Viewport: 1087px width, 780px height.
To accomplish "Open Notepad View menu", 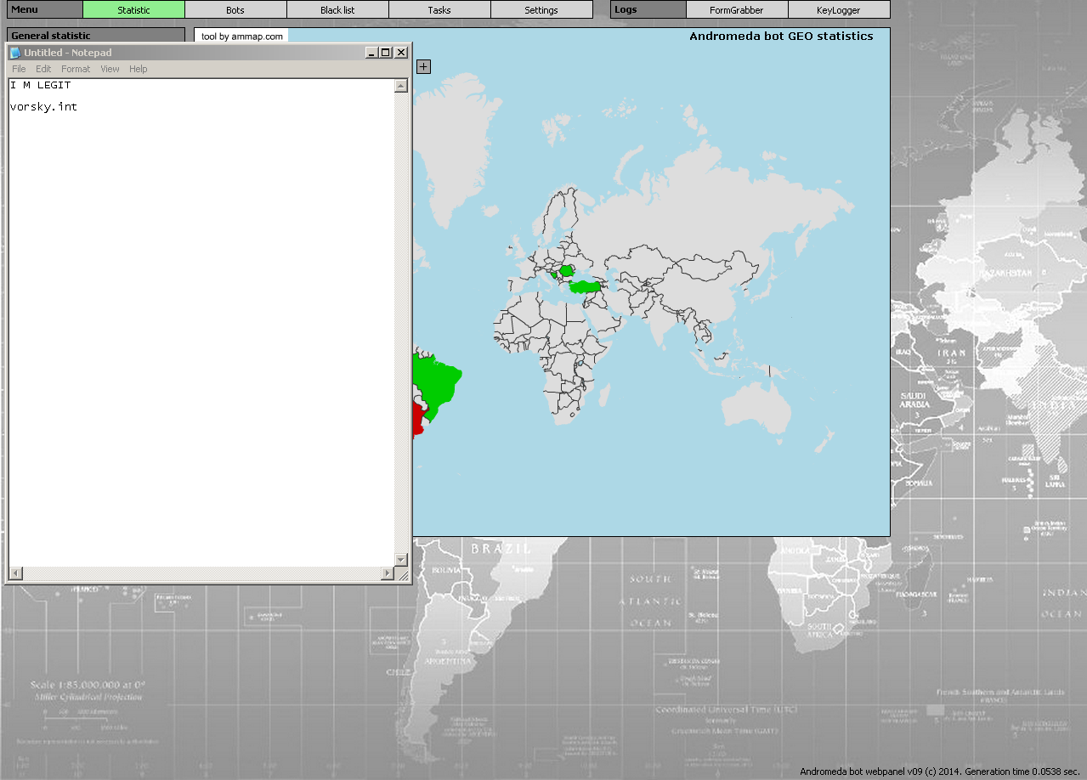I will (110, 69).
